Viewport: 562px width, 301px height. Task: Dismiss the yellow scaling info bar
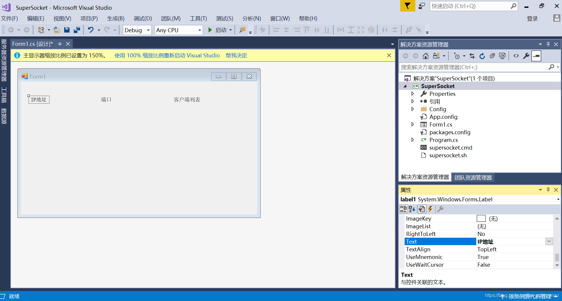pos(389,55)
